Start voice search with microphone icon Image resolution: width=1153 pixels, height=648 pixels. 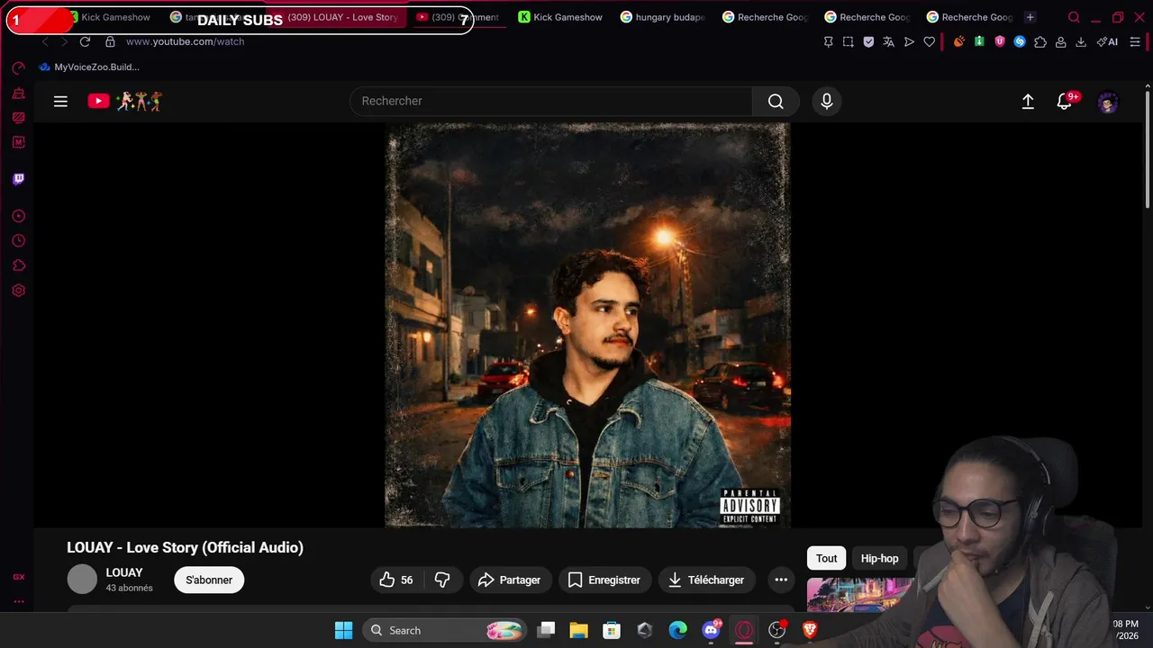(x=827, y=102)
